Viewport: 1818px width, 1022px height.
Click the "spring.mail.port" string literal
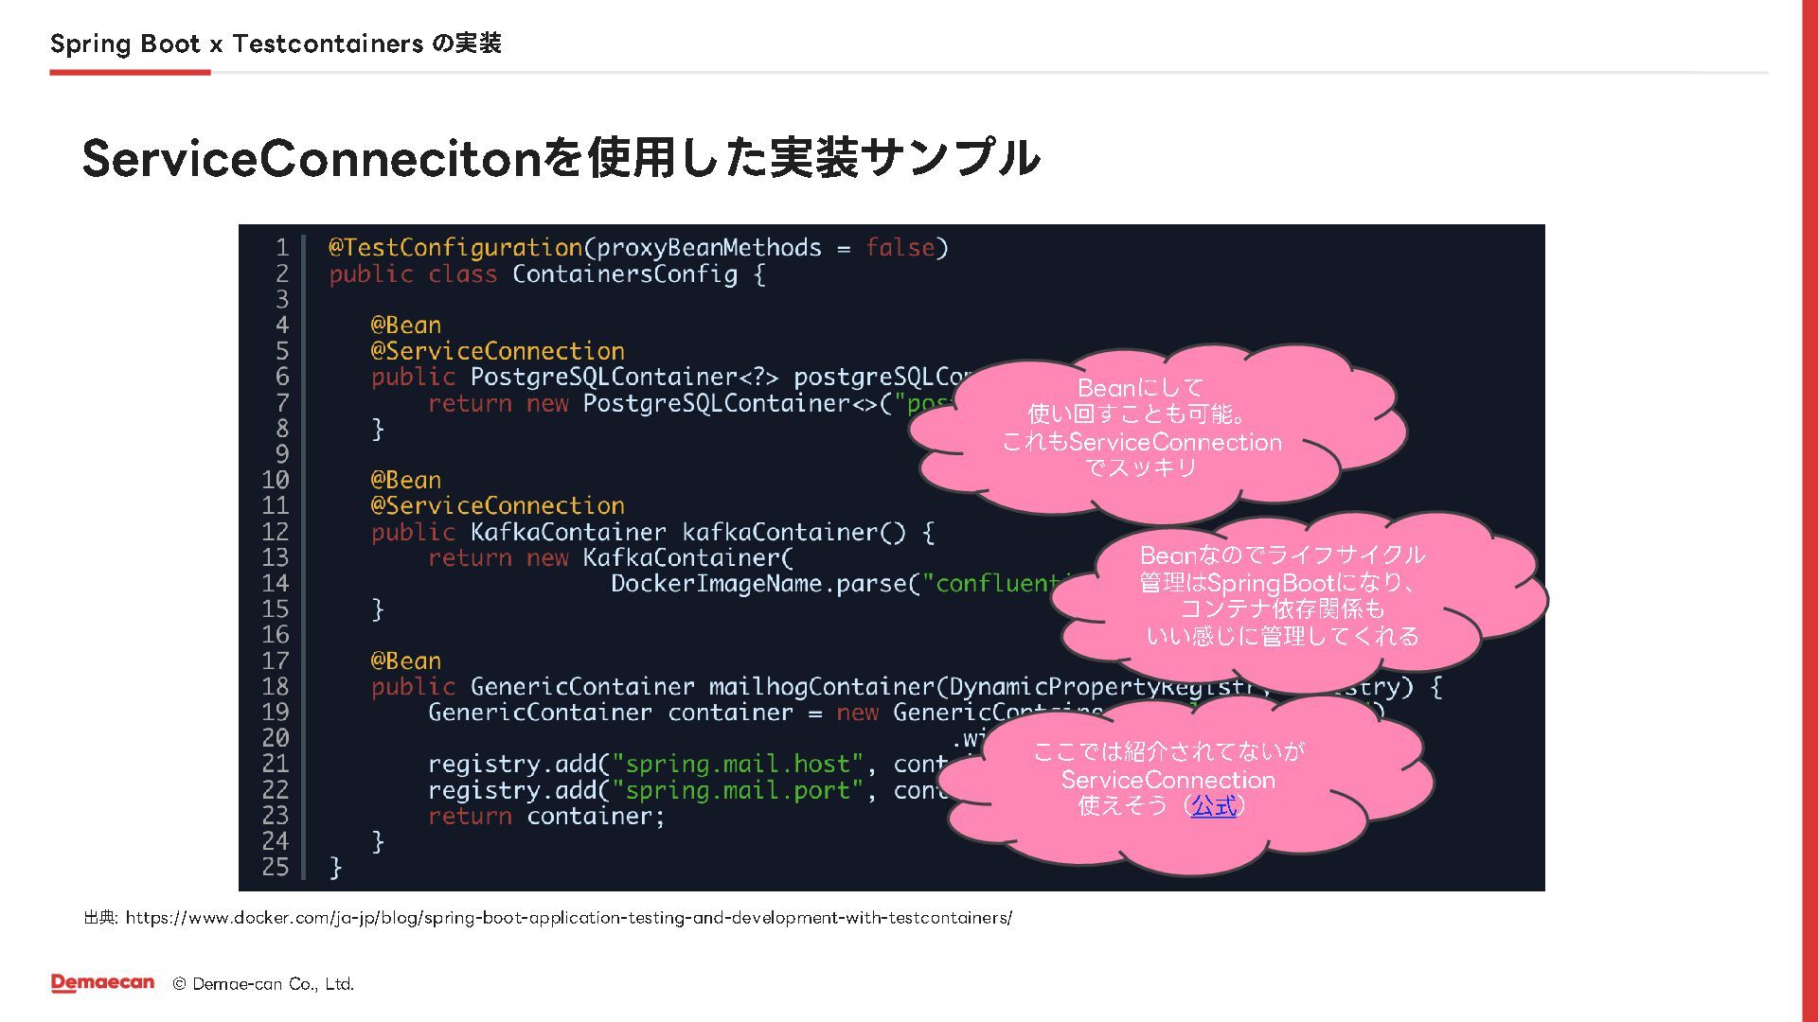738,790
